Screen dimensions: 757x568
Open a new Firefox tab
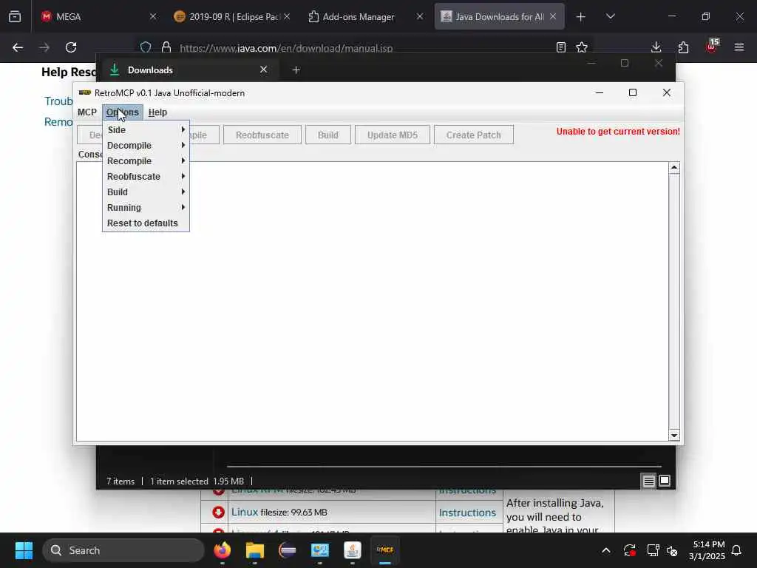pos(581,17)
